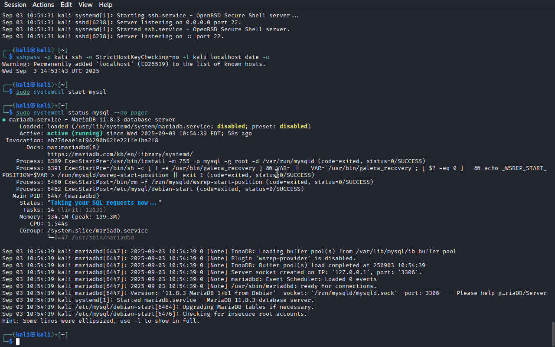Click the blinking cursor at bottom prompt
The image size is (555, 347).
click(x=18, y=342)
